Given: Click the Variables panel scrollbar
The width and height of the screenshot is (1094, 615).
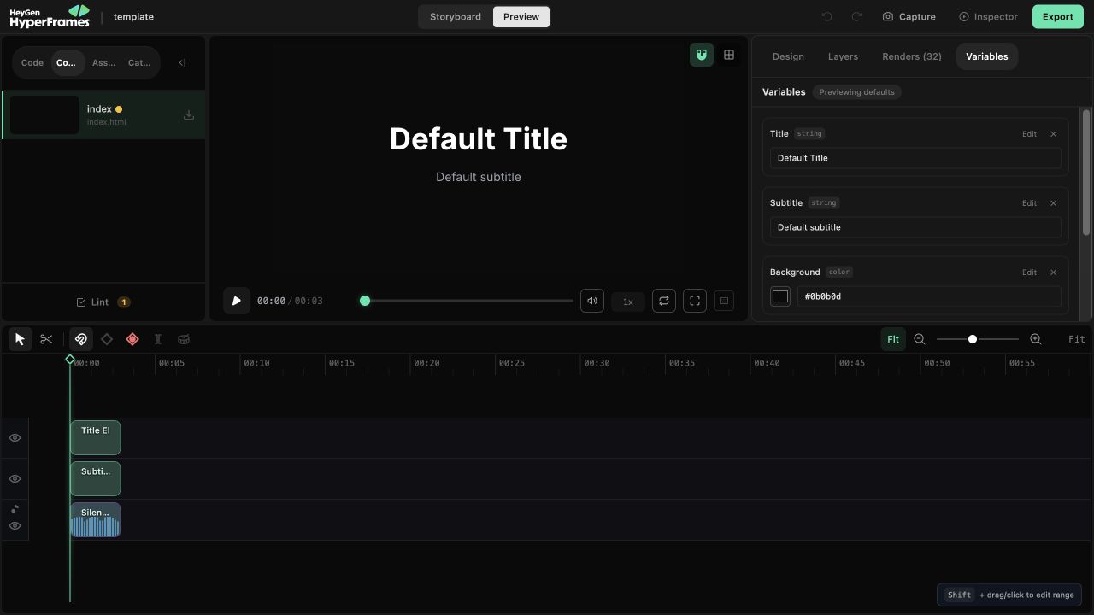Looking at the screenshot, I should [x=1086, y=171].
